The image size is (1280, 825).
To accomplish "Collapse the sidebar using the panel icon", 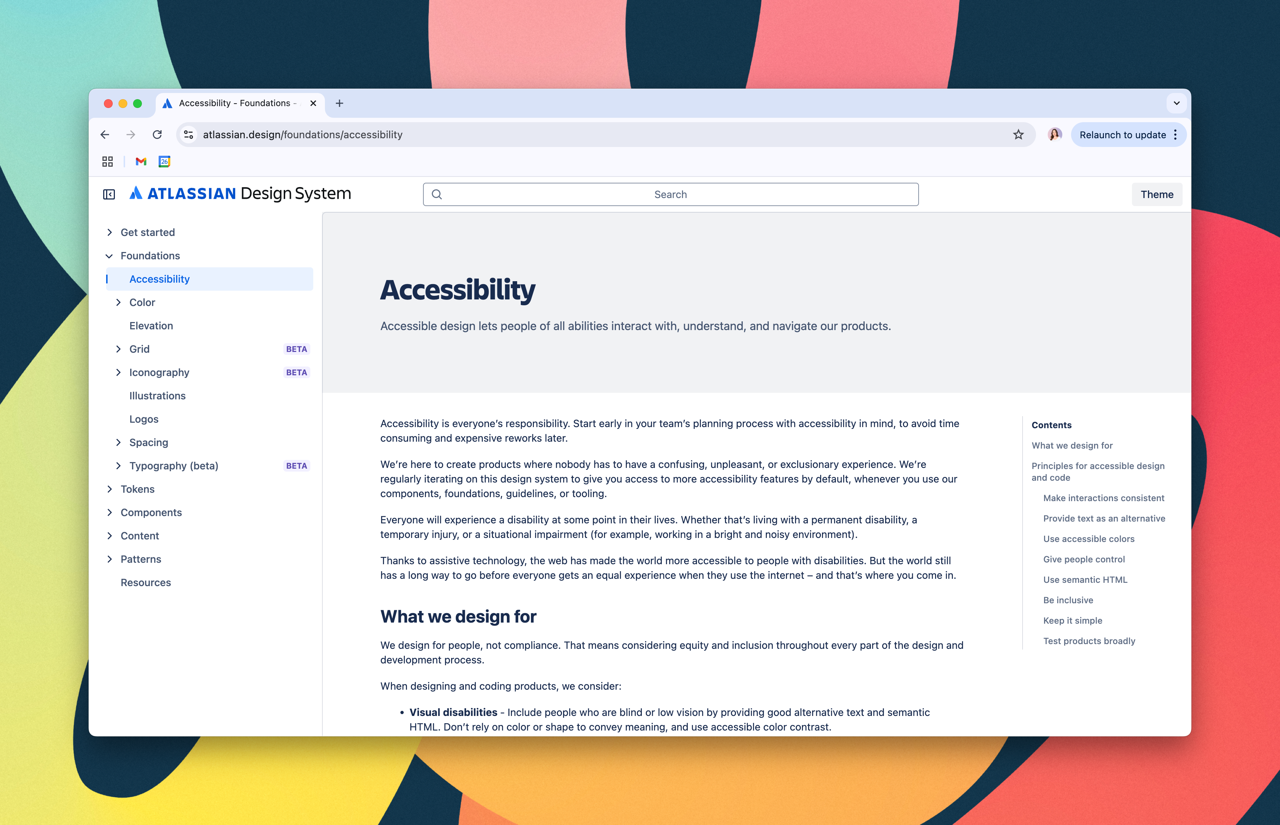I will [109, 194].
